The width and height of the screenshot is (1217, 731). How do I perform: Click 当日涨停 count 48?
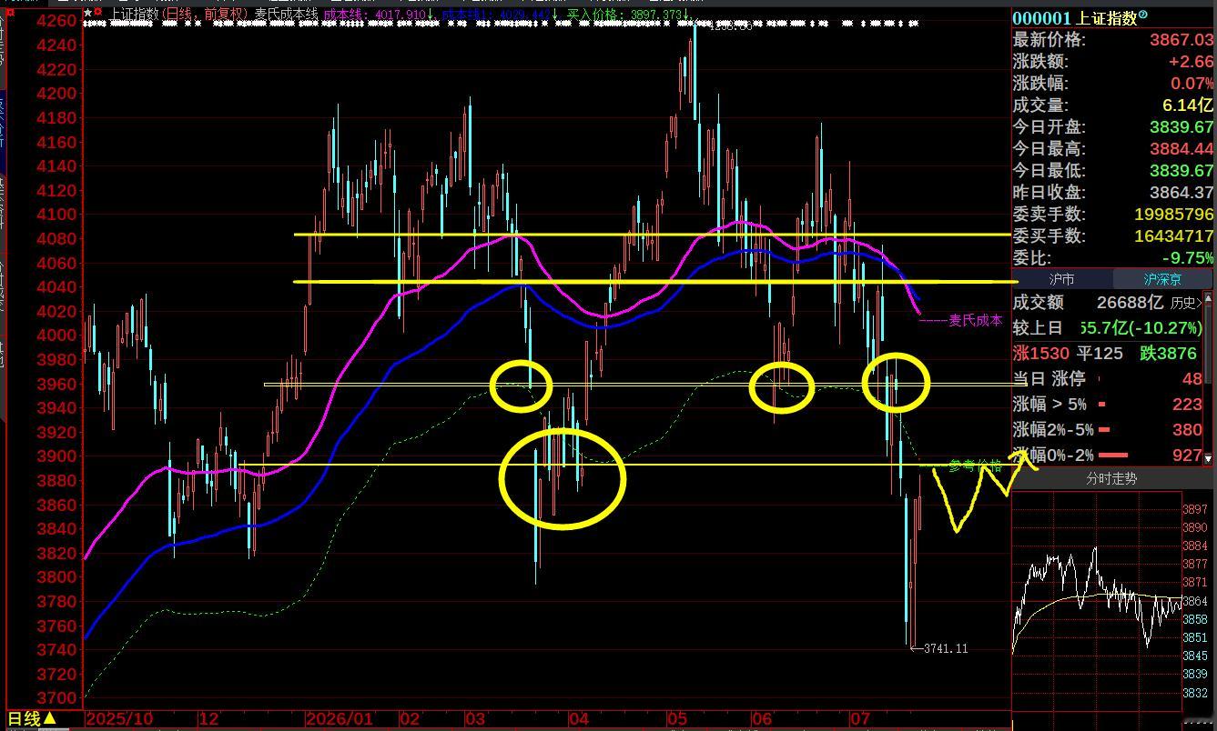1192,379
